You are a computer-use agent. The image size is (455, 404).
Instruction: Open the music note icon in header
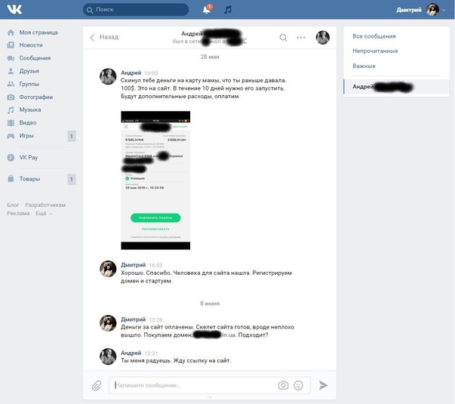(228, 10)
